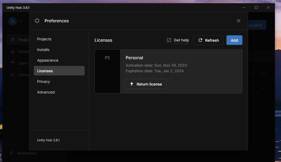Select the Licenses preferences tab
Viewport: 281px width, 162px height.
click(59, 71)
